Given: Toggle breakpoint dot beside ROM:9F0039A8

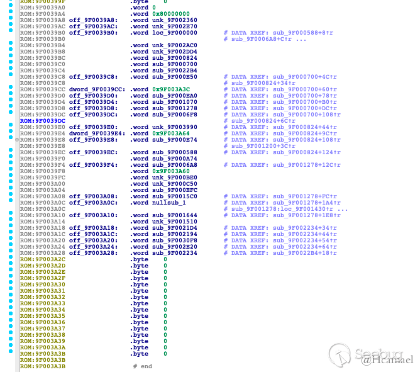Looking at the screenshot, I should coord(11,18).
